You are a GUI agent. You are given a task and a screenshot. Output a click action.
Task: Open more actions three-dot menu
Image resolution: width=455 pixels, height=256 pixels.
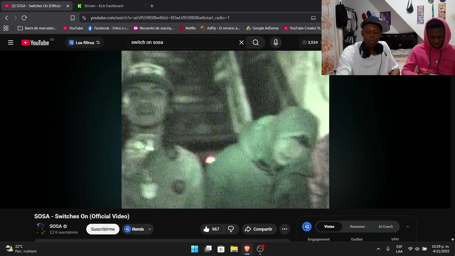pos(284,229)
